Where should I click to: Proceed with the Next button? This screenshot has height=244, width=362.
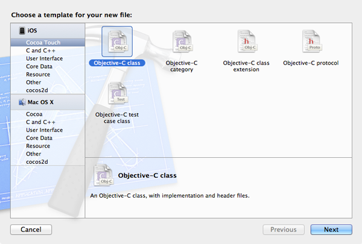coord(331,230)
